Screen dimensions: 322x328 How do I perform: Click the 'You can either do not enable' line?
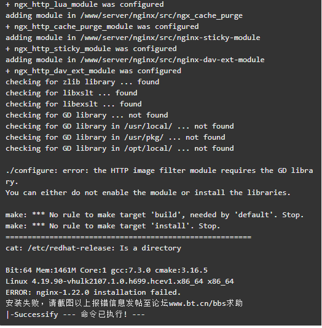tap(148, 193)
